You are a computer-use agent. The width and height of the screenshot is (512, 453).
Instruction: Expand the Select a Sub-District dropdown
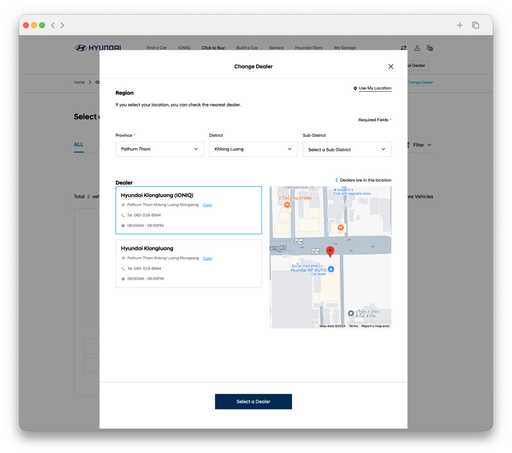tap(347, 149)
